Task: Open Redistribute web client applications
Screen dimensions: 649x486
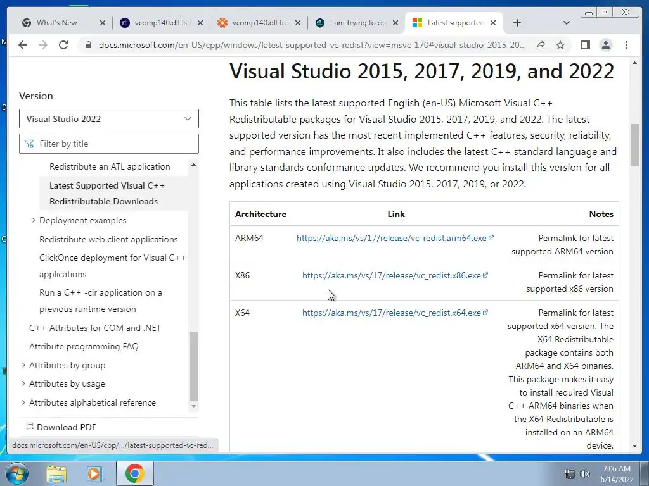Action: tap(108, 239)
